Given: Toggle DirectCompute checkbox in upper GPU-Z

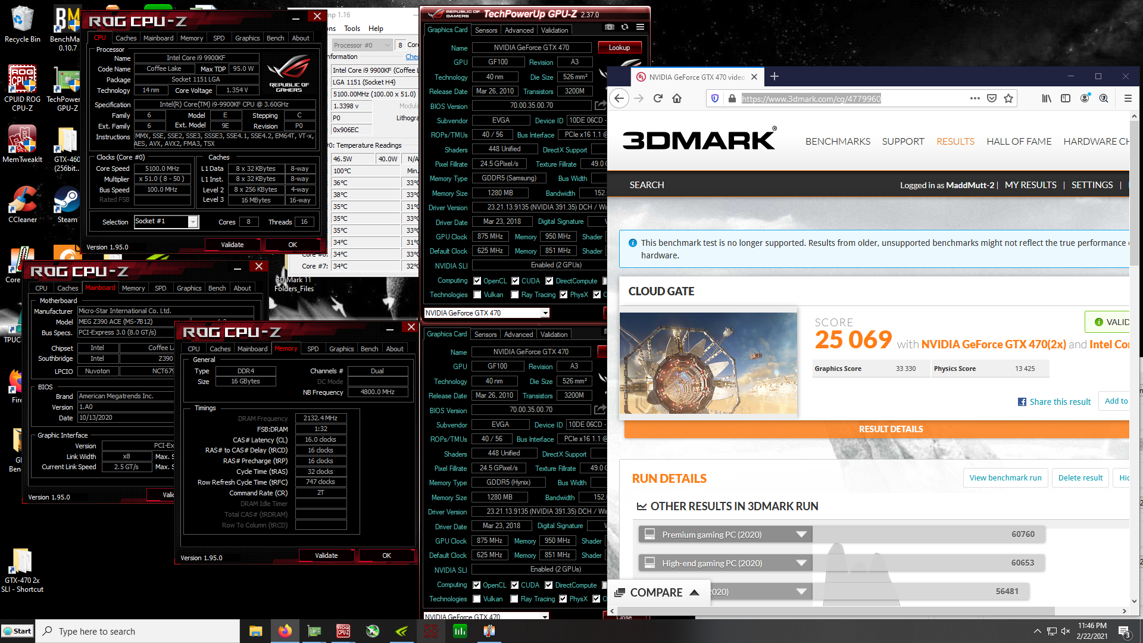Looking at the screenshot, I should tap(549, 281).
